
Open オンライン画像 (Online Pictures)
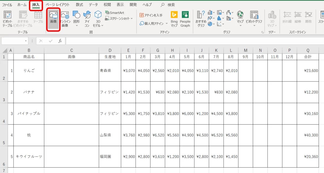point(65,19)
